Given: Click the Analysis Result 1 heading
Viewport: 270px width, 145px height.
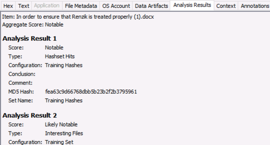Looking at the screenshot, I should (30, 39).
